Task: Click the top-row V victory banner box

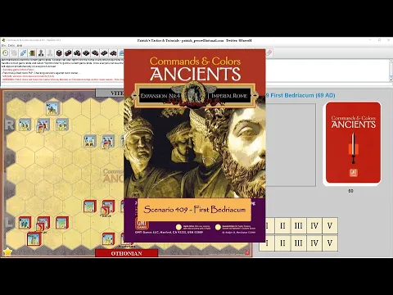Action: tap(330, 225)
